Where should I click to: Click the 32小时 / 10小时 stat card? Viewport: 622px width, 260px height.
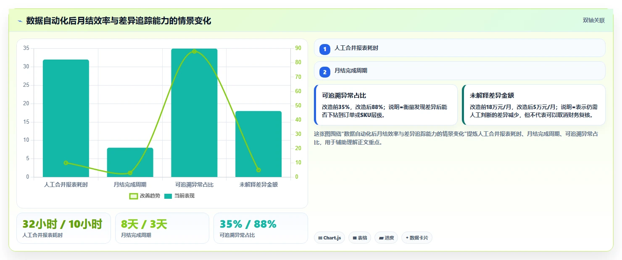[x=63, y=228]
